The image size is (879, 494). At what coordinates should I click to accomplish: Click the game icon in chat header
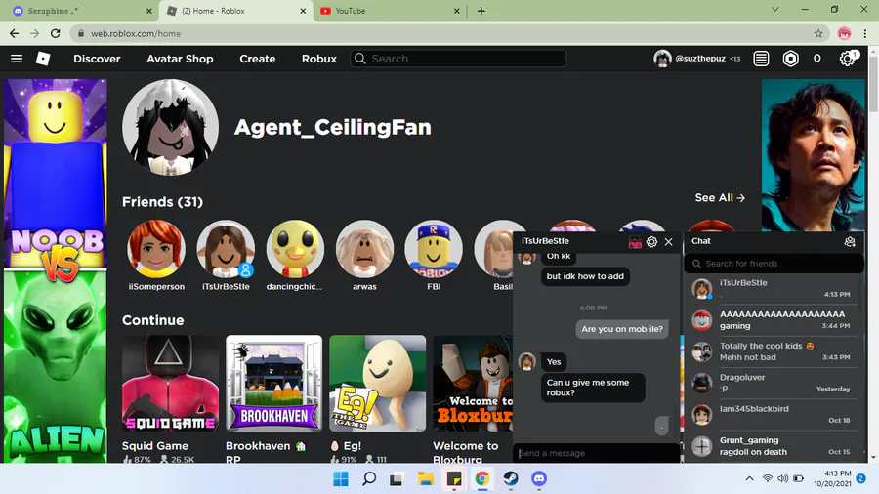click(635, 242)
